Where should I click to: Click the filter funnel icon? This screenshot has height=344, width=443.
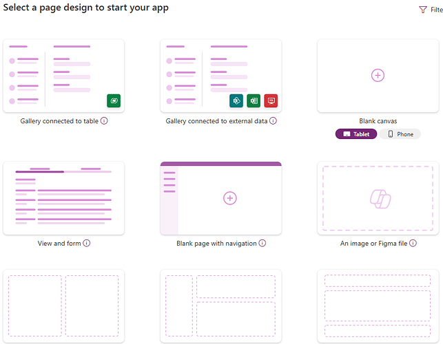pyautogui.click(x=422, y=10)
